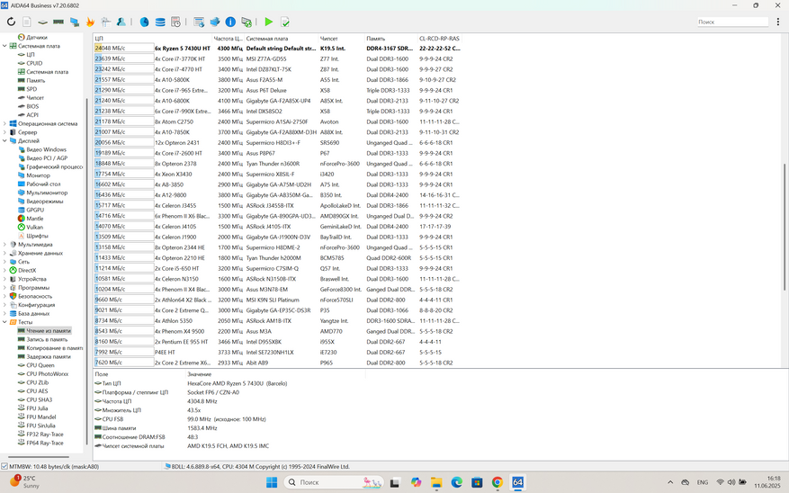Select Датчики in the tree
789x493 pixels.
click(37, 37)
